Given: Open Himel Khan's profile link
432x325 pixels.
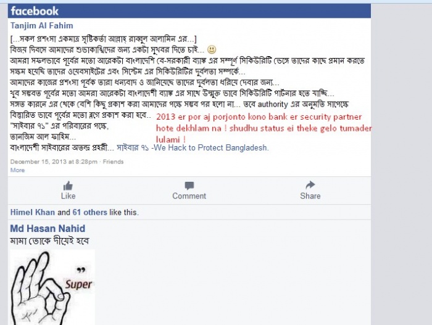Looking at the screenshot, I should (33, 212).
